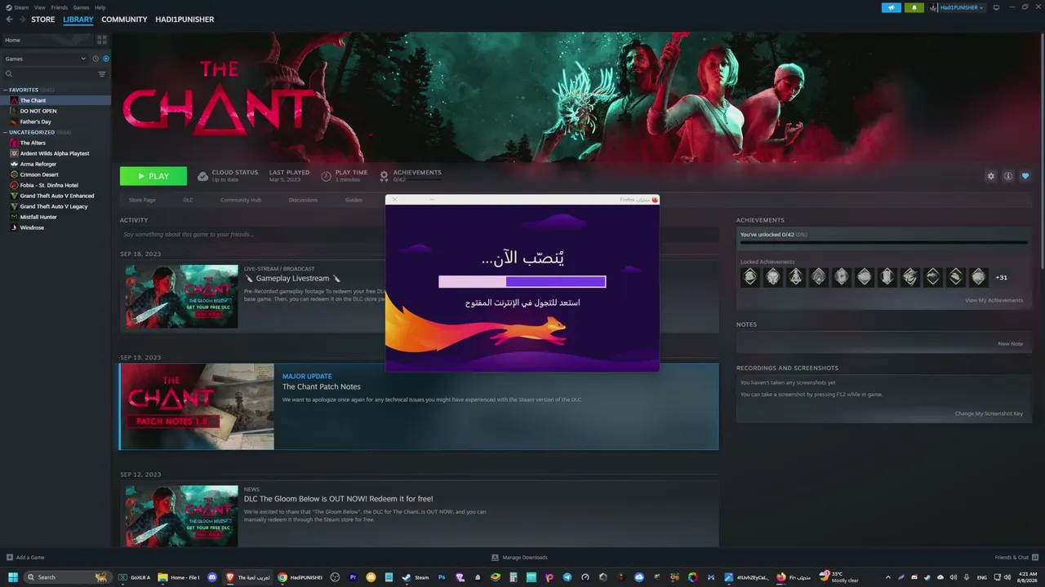1045x587 pixels.
Task: Open the View menu
Action: (39, 7)
